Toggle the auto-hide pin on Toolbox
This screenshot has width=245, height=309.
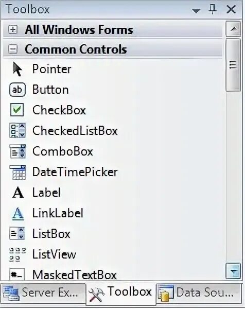pyautogui.click(x=213, y=9)
